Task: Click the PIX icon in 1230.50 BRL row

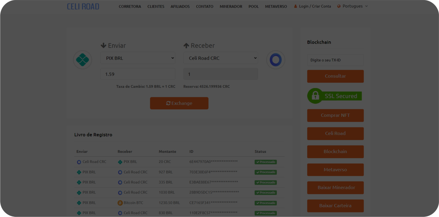Action: (x=79, y=203)
